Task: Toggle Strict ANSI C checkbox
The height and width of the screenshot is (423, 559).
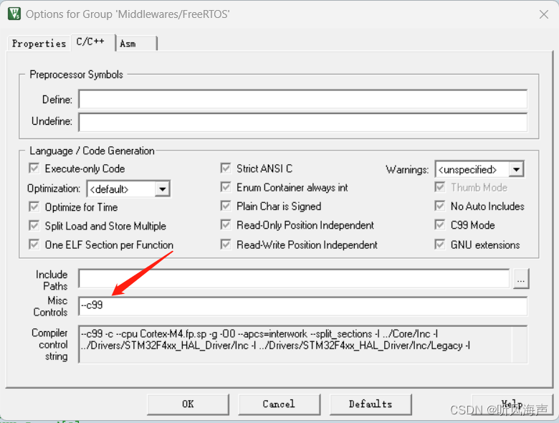Action: (226, 168)
